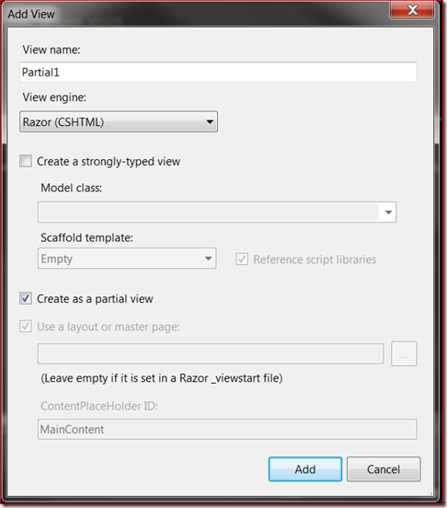Click the Add View title bar text
The height and width of the screenshot is (508, 447).
click(x=31, y=14)
